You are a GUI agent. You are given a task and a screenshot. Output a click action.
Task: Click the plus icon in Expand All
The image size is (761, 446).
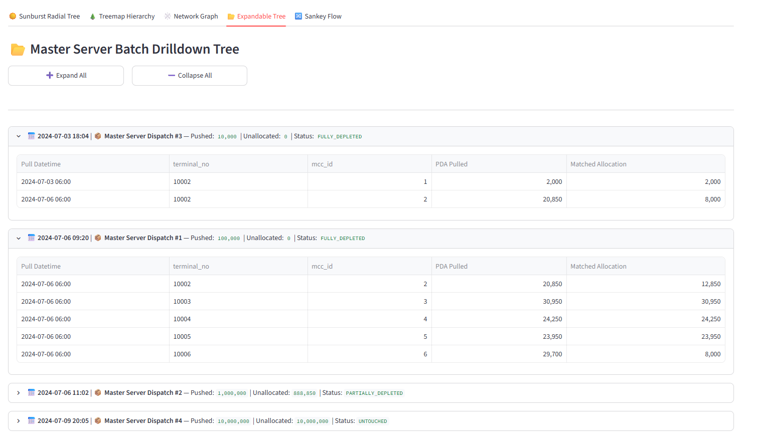(x=50, y=76)
